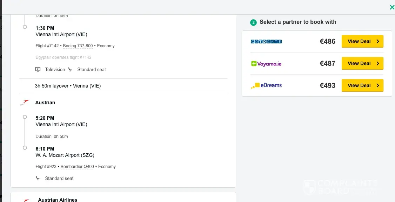
Task: Open View Deal for the €493 eDreams offer
Action: point(362,85)
